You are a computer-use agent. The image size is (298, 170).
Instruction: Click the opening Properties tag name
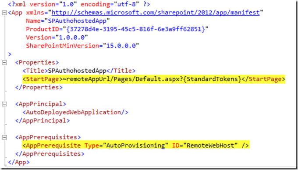(37, 62)
